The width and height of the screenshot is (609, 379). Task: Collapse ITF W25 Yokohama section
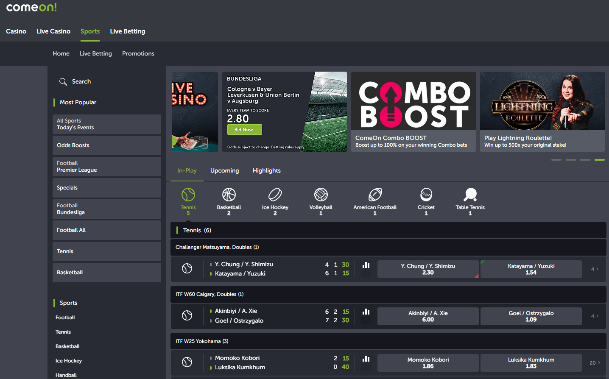[x=388, y=341]
